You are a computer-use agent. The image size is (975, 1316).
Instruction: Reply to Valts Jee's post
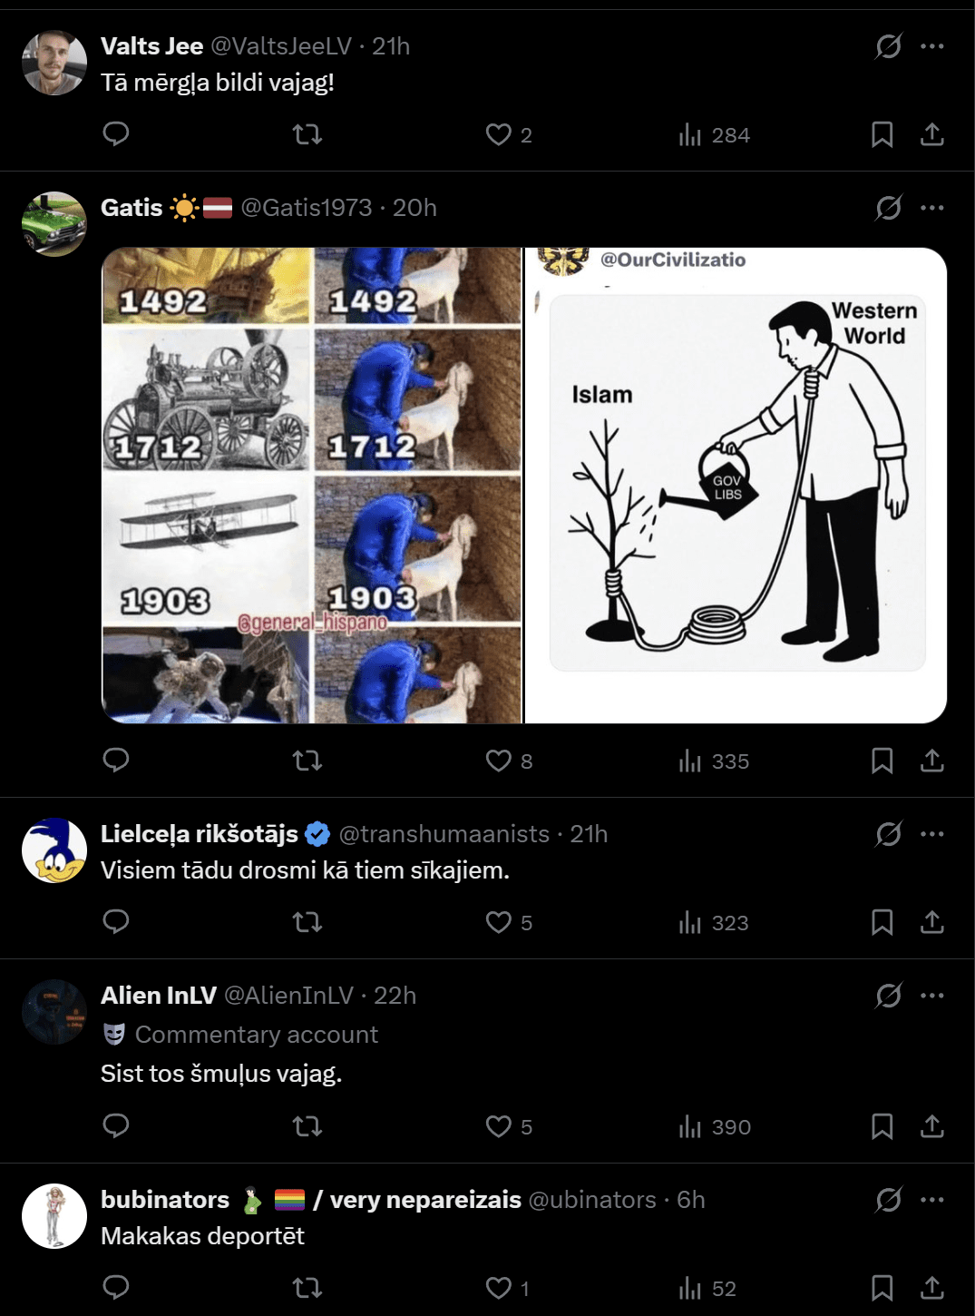point(116,134)
